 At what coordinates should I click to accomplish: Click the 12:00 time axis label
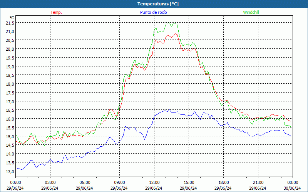pos(154,182)
